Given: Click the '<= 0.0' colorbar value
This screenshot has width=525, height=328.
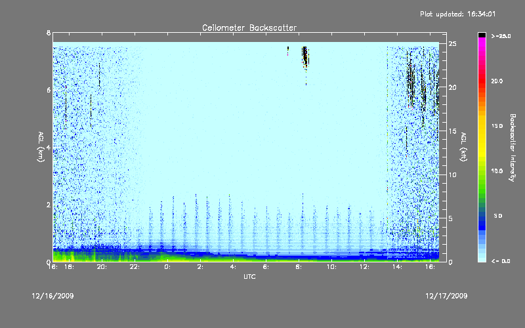Looking at the screenshot, I should pyautogui.click(x=501, y=261).
